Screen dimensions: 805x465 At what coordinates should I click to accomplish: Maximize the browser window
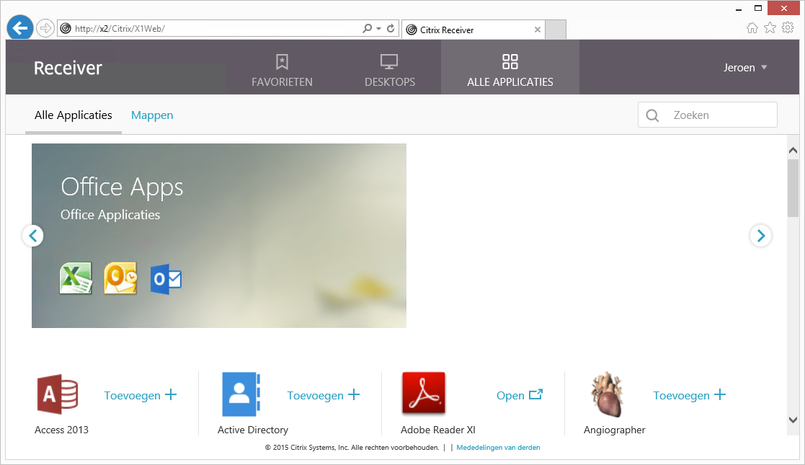point(757,8)
